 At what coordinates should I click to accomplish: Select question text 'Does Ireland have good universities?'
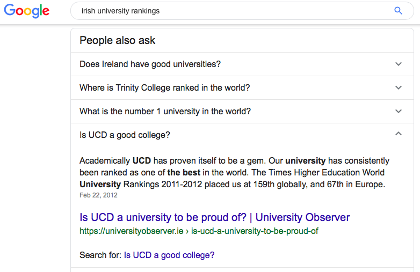(x=150, y=64)
